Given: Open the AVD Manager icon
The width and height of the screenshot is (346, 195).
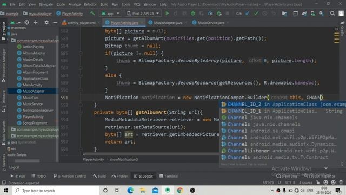Looking at the screenshot, I should (x=312, y=14).
